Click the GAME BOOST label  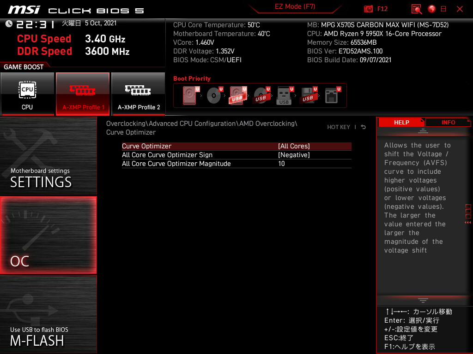click(24, 67)
